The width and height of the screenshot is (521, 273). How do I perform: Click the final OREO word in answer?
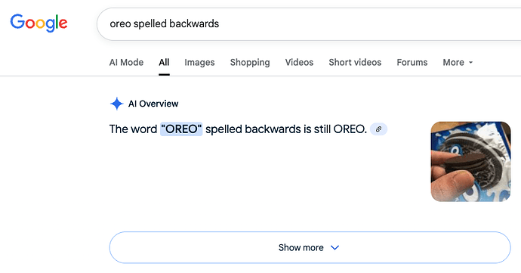(349, 129)
